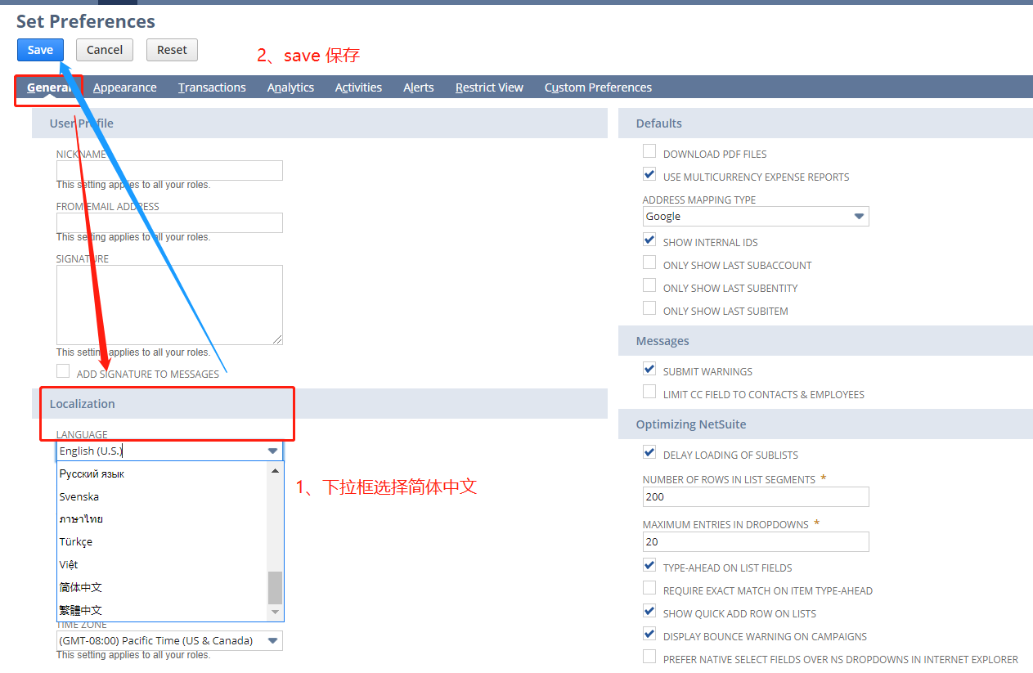Click the Reset button
This screenshot has height=673, width=1033.
pos(172,49)
